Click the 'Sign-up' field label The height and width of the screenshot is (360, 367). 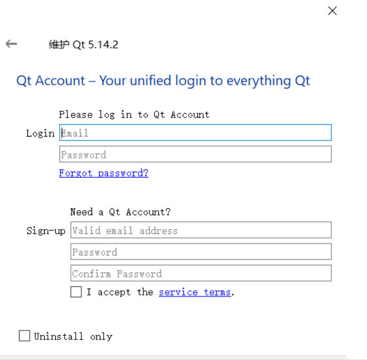point(46,231)
